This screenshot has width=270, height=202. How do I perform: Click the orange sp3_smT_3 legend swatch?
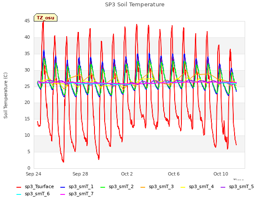coord(143,187)
